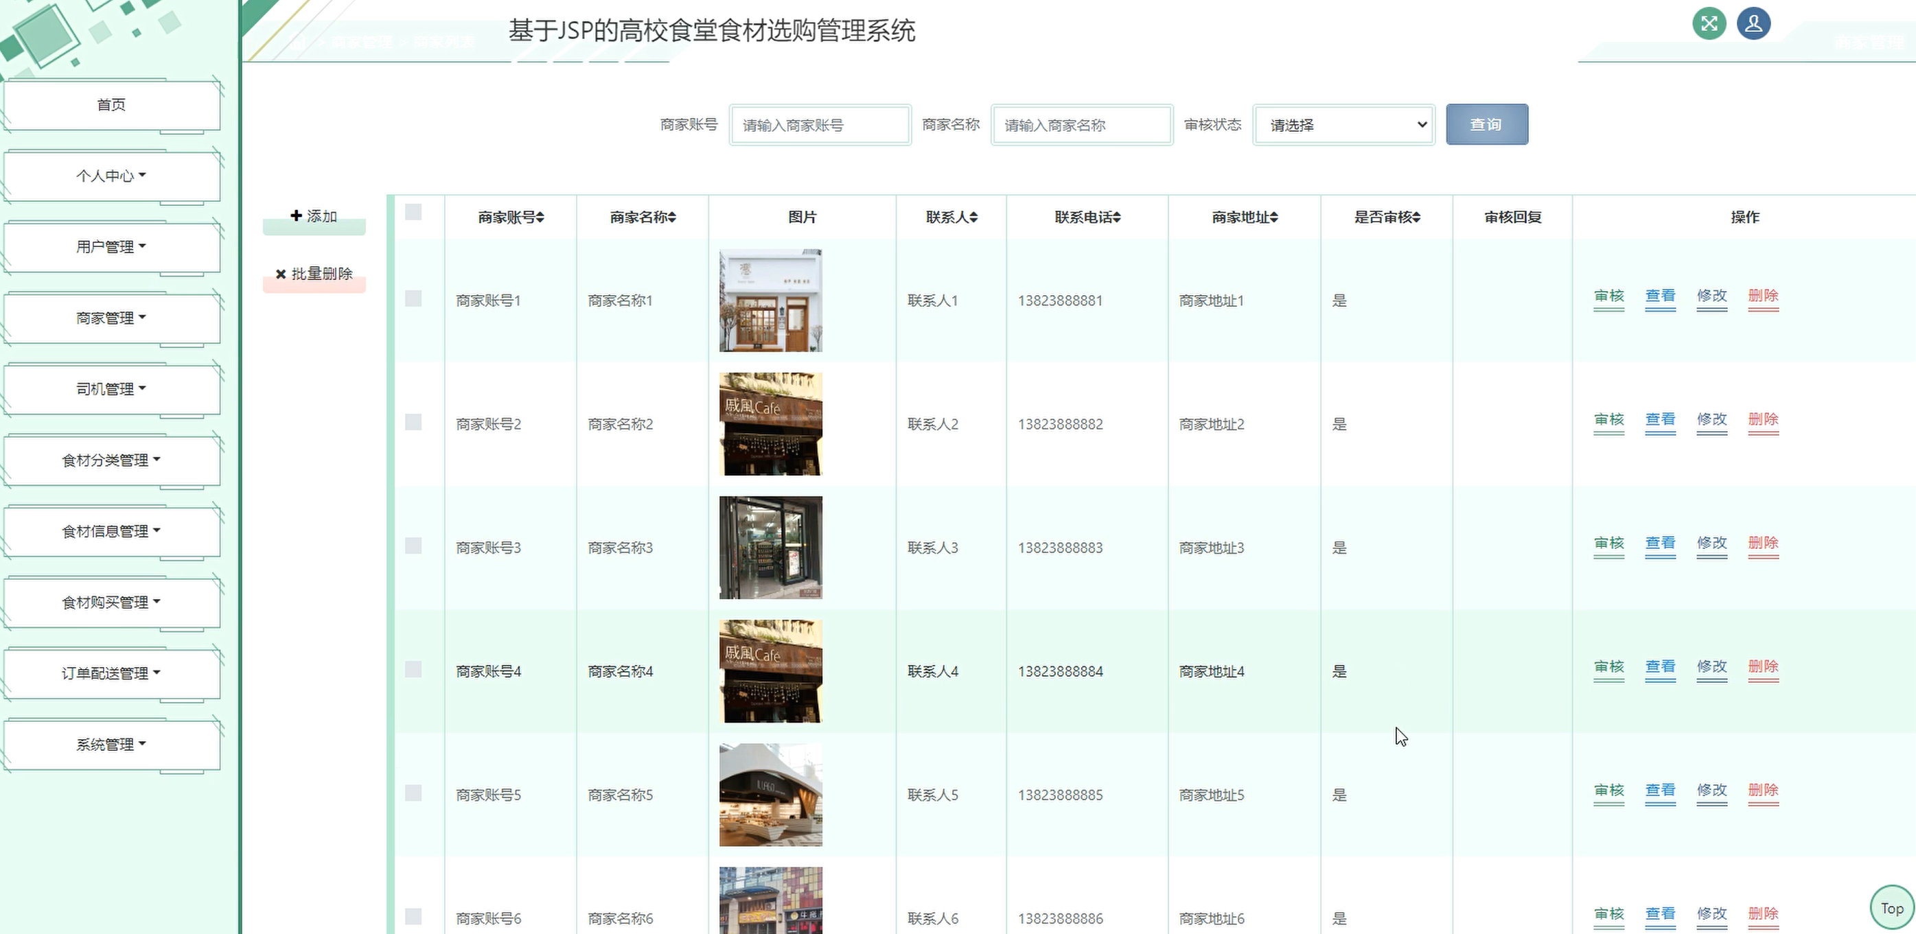Expand the 食材信息管理 sidebar menu
Image resolution: width=1916 pixels, height=934 pixels.
pos(112,531)
